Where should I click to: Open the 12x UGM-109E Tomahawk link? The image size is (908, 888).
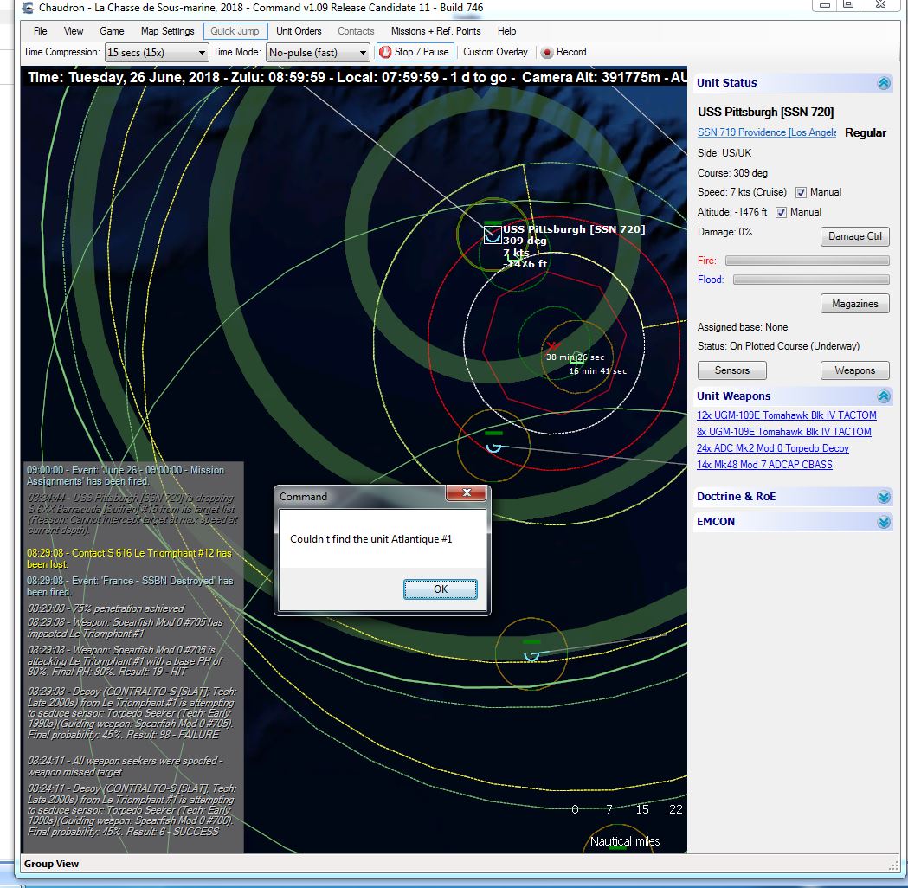[x=787, y=415]
